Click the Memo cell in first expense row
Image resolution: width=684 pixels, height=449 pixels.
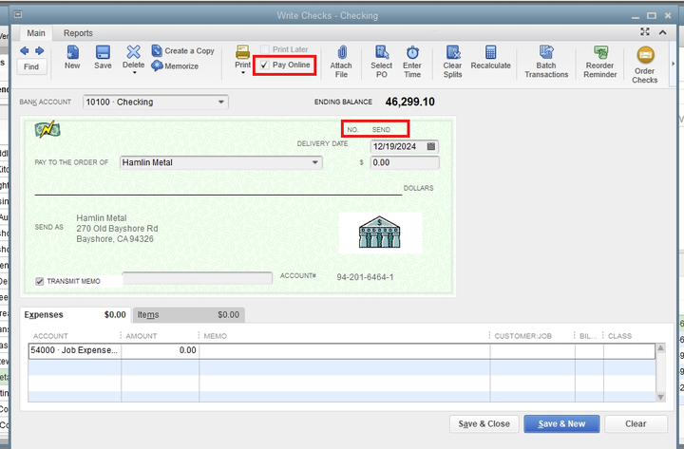345,350
